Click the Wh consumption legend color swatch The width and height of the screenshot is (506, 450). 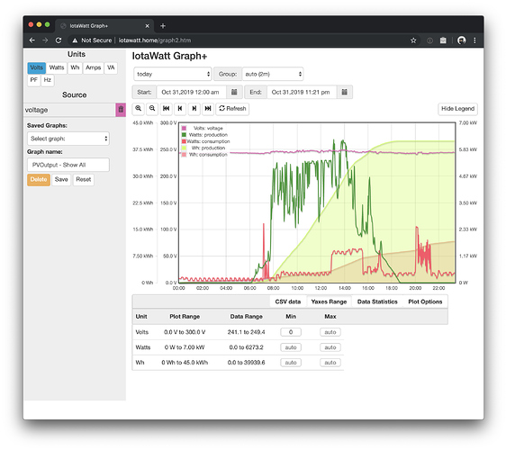(x=184, y=155)
